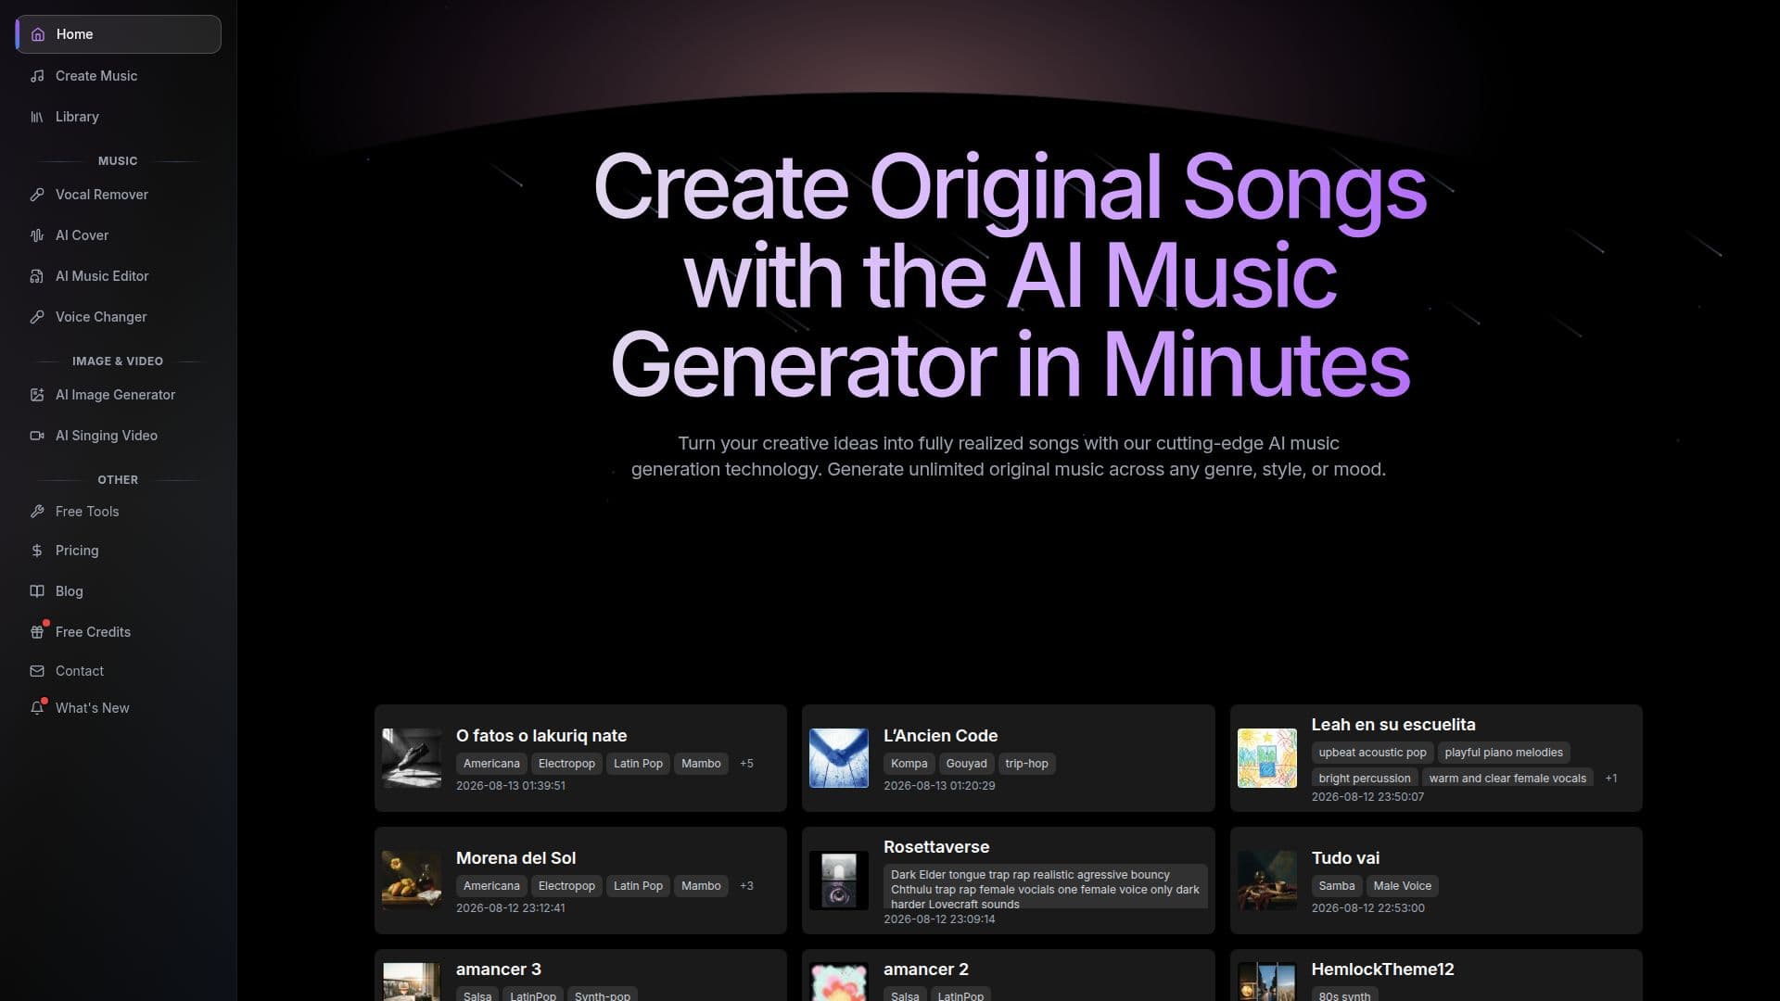Click the Male Voice tag
Screen dimensions: 1780x1001
1402,886
